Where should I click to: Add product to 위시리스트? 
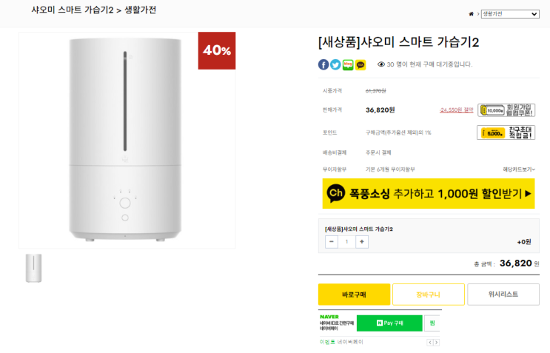503,295
